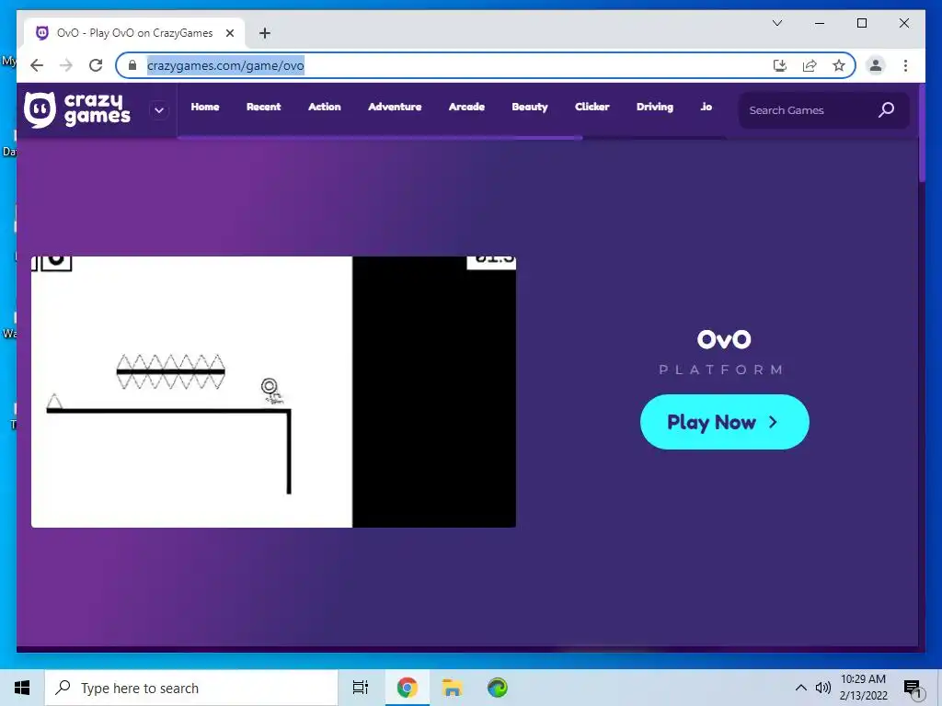Open a new tab with the plus button

coord(265,33)
